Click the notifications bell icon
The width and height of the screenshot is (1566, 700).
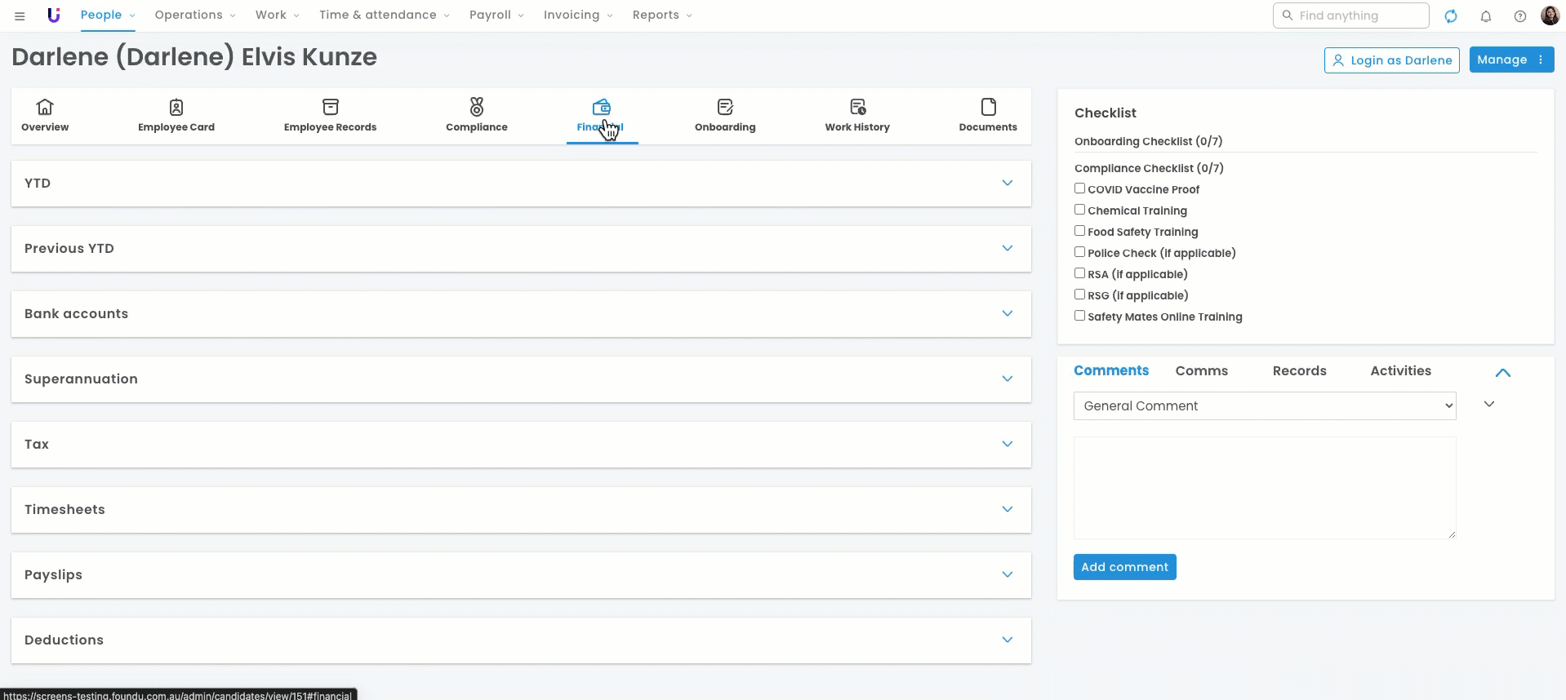[x=1486, y=16]
